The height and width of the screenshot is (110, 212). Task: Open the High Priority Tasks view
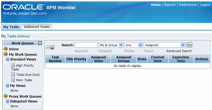pyautogui.click(x=22, y=67)
